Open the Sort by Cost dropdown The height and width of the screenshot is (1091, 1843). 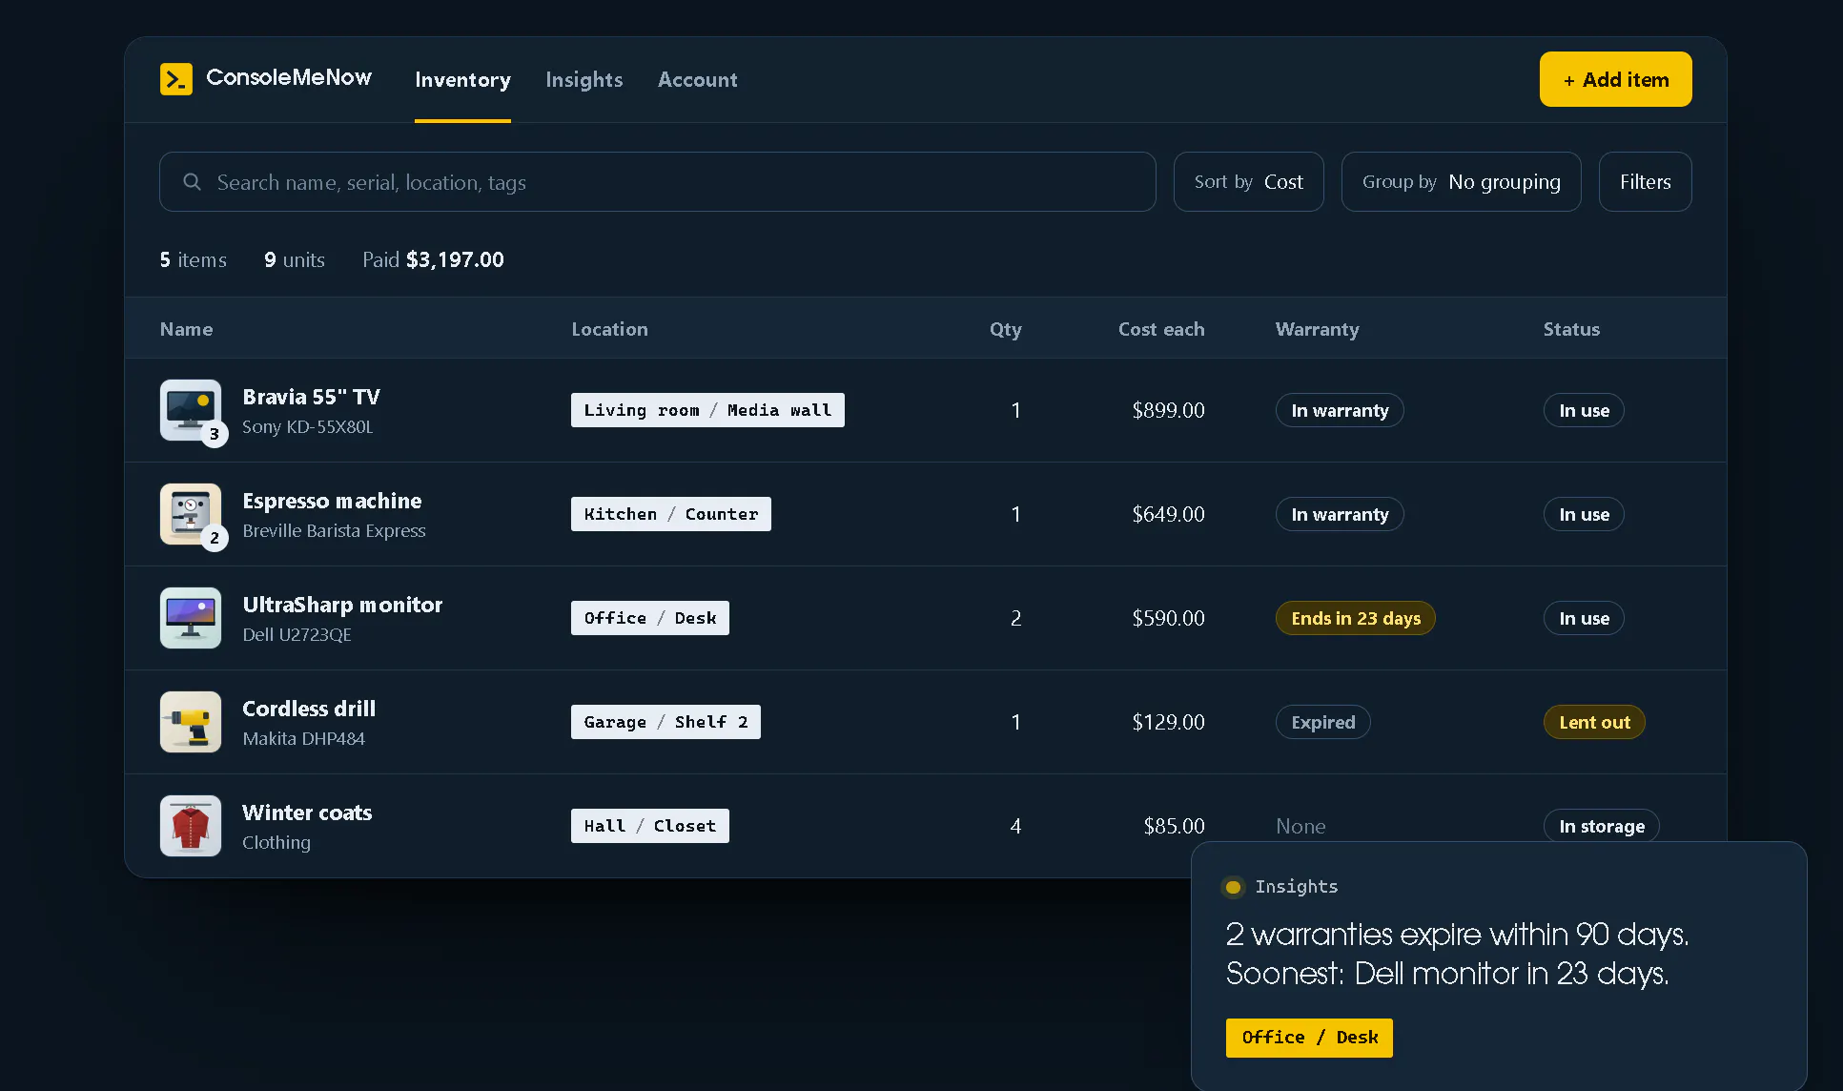click(1248, 181)
